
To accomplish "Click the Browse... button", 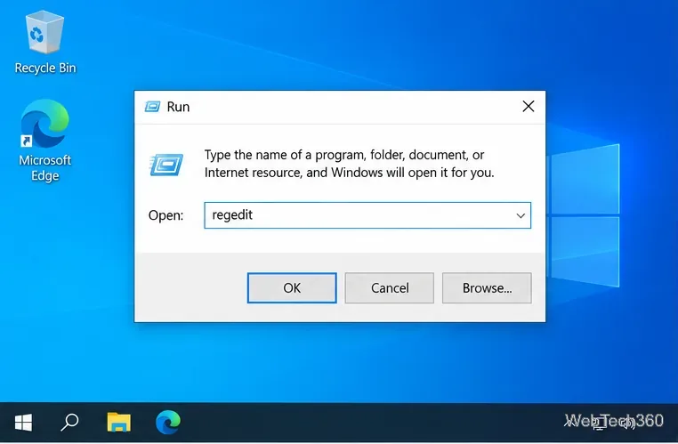I will pyautogui.click(x=487, y=288).
